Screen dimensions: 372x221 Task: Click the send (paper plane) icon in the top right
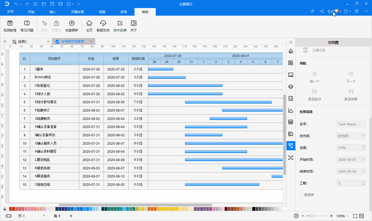tap(312, 11)
